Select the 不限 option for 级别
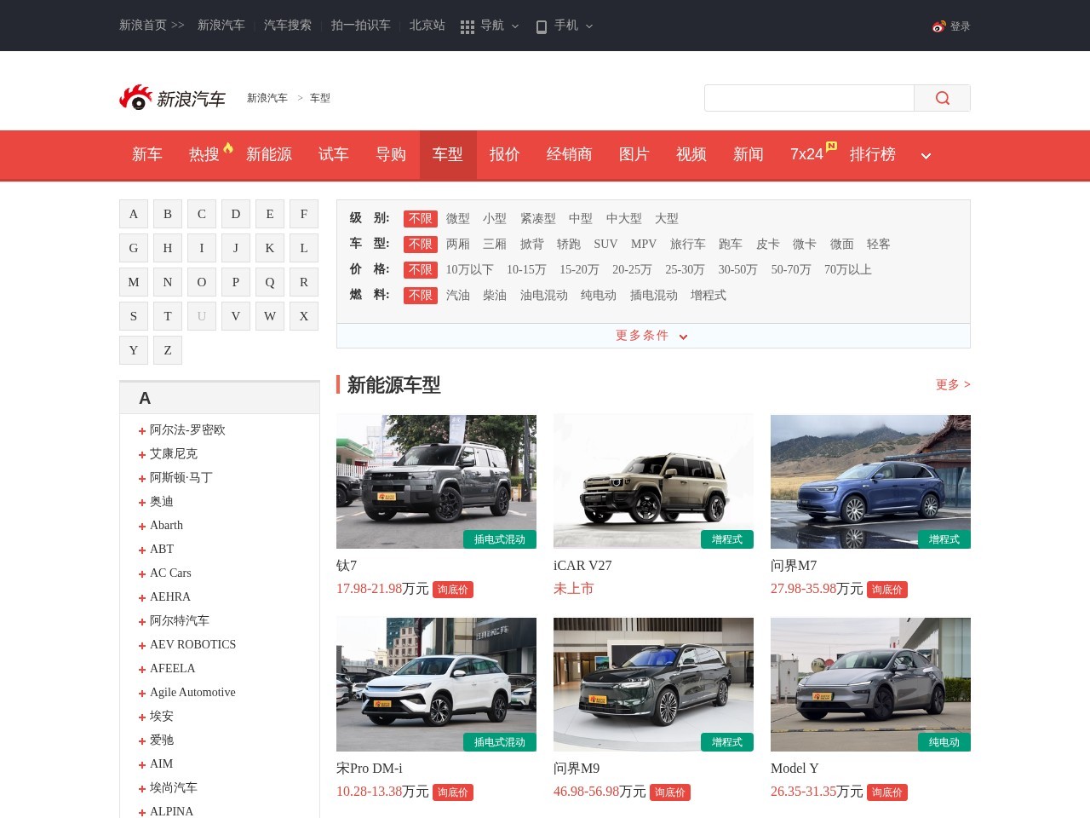Image resolution: width=1090 pixels, height=818 pixels. coord(420,219)
